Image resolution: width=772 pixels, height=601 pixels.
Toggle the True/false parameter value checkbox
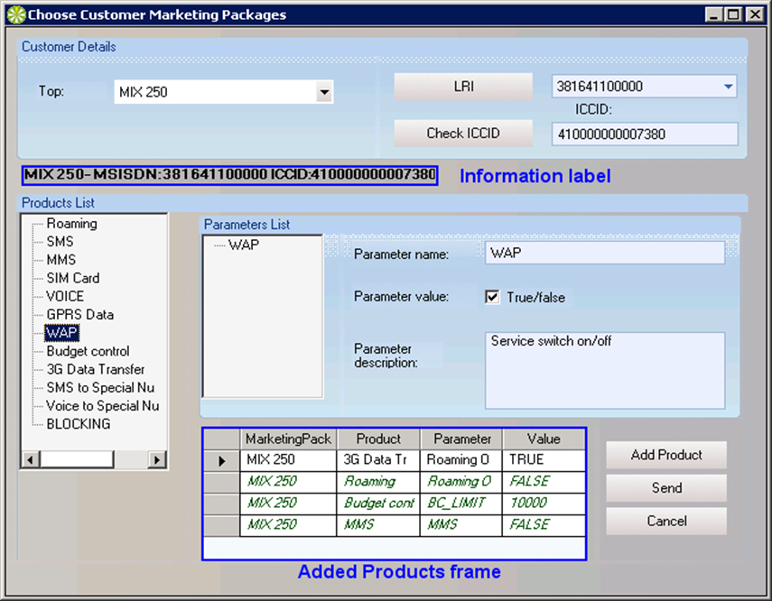click(492, 297)
